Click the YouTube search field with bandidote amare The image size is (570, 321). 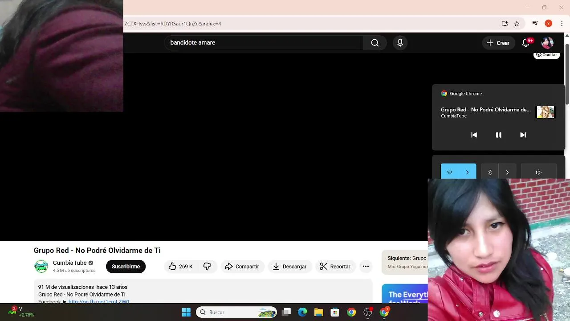(x=264, y=43)
